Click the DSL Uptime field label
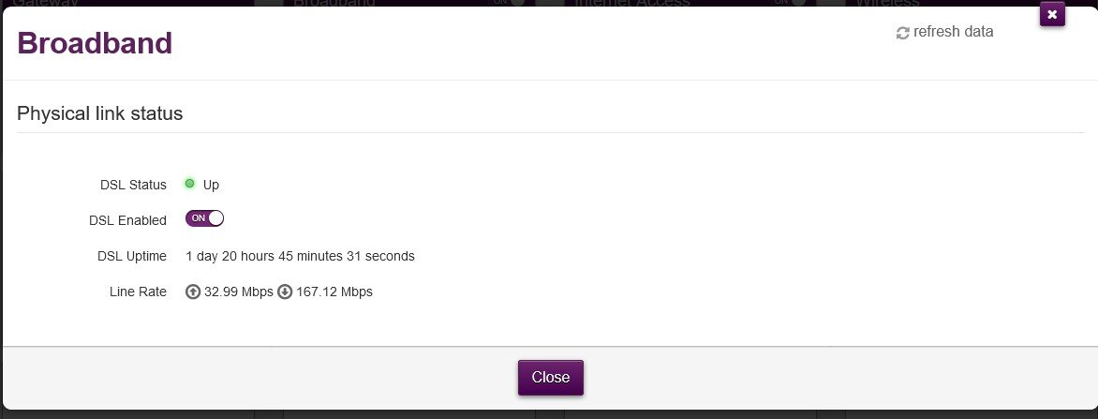 pos(132,256)
